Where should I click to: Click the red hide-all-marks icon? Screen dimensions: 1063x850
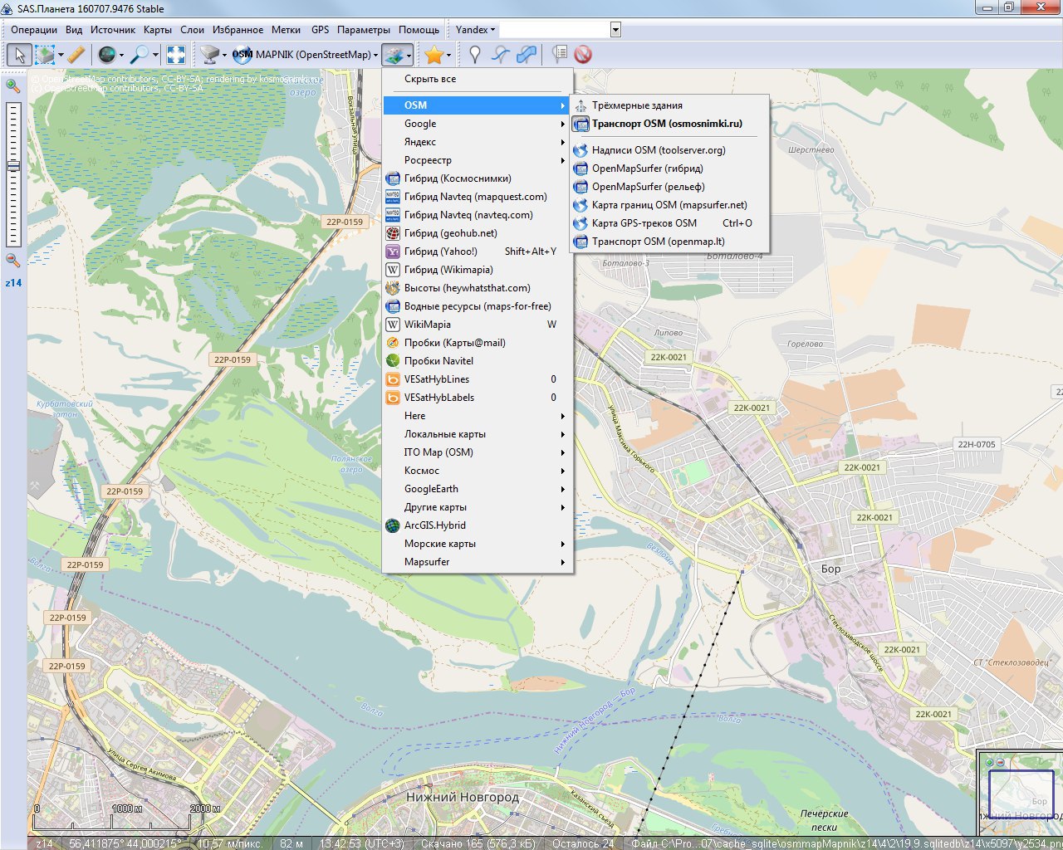(x=583, y=55)
